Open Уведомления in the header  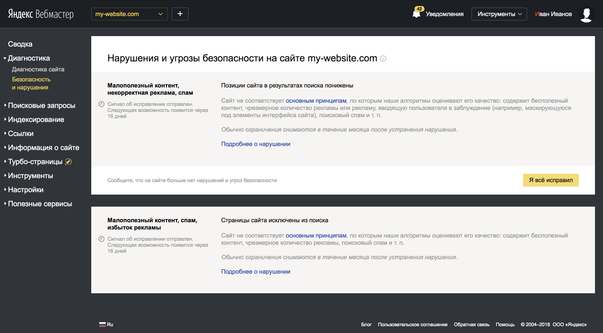click(445, 14)
